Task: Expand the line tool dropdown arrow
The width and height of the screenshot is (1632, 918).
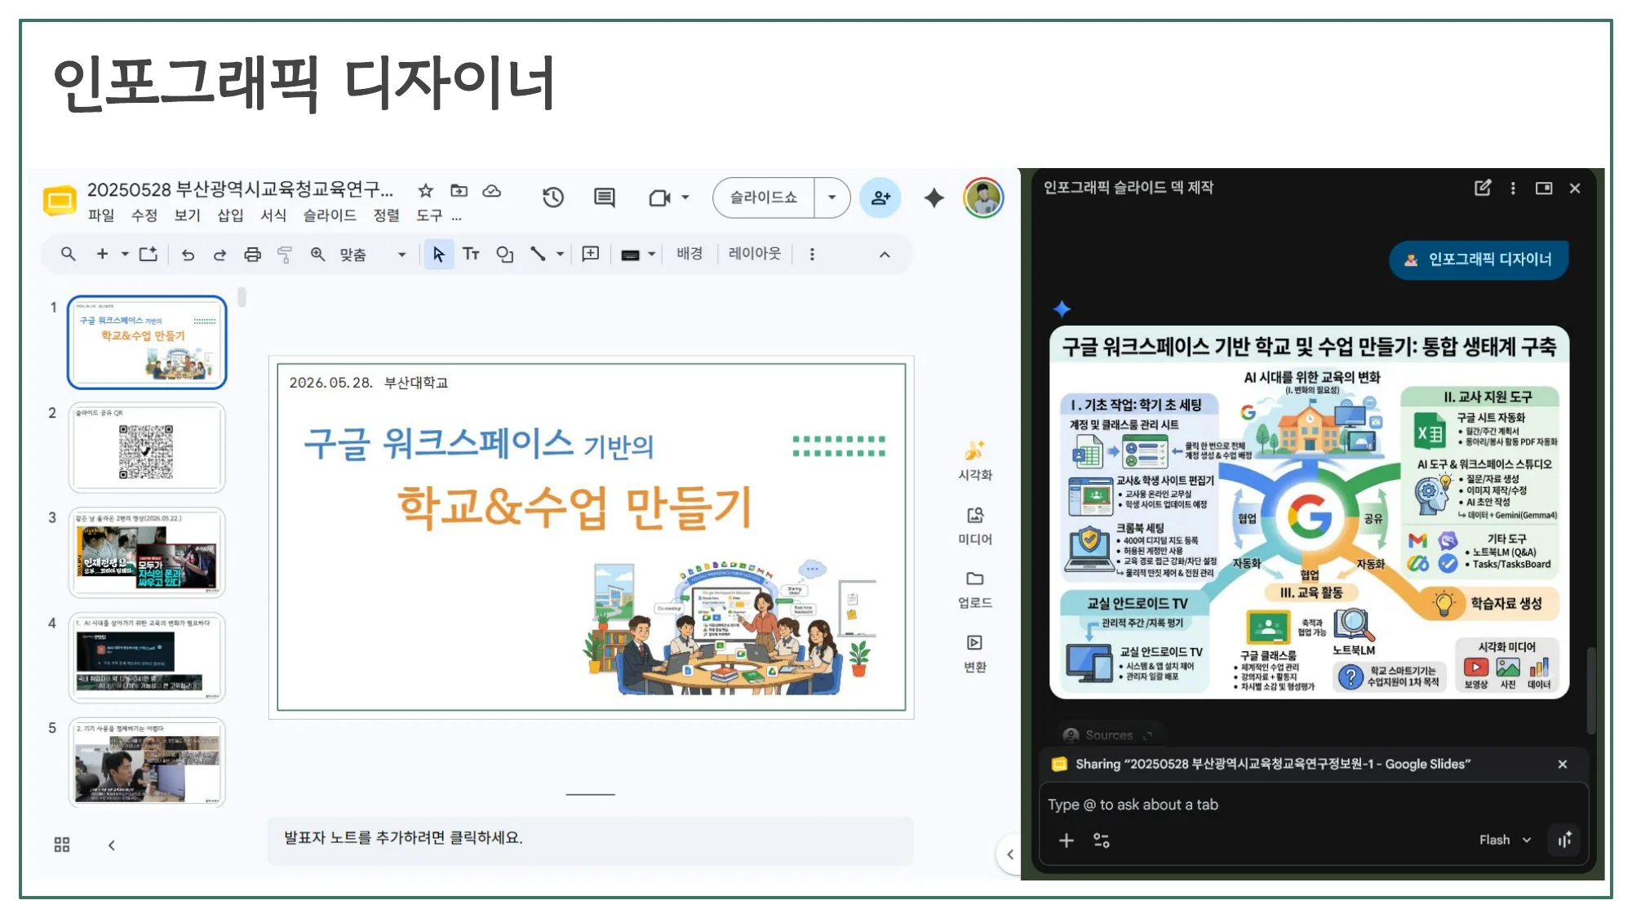Action: click(x=560, y=255)
